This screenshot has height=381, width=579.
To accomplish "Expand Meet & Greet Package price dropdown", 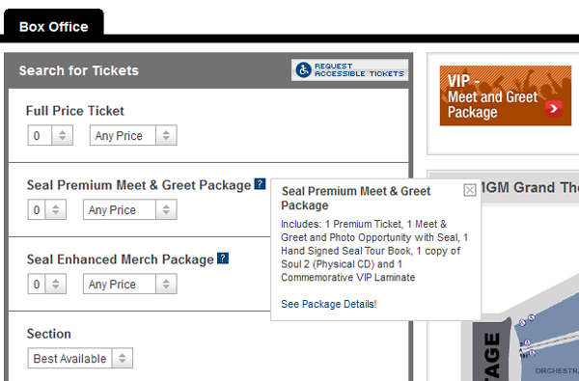I will tap(130, 209).
